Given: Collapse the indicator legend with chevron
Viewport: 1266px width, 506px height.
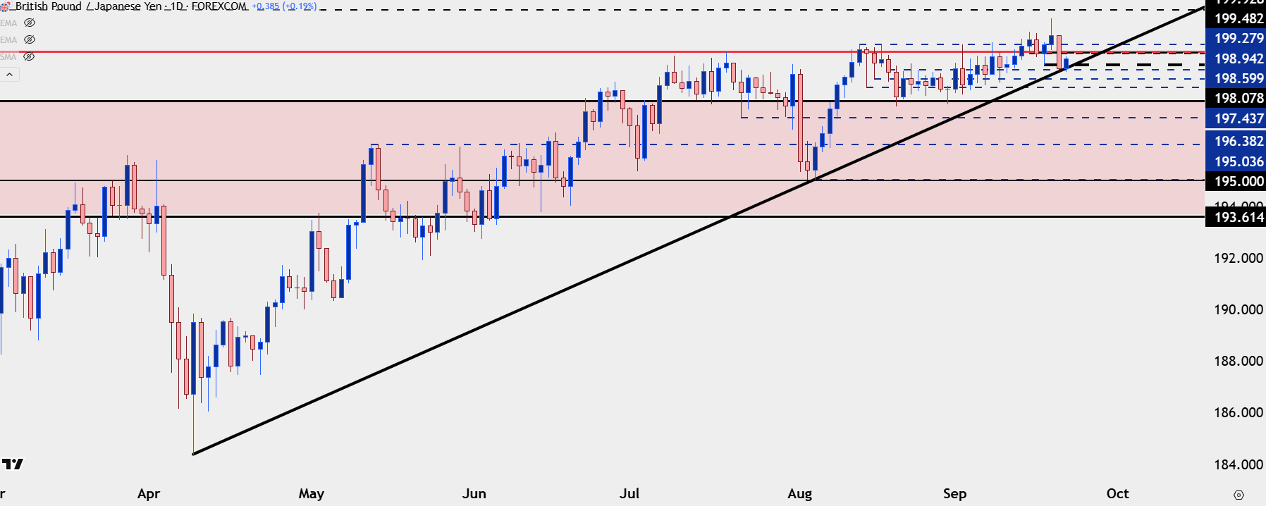Looking at the screenshot, I should pos(9,74).
